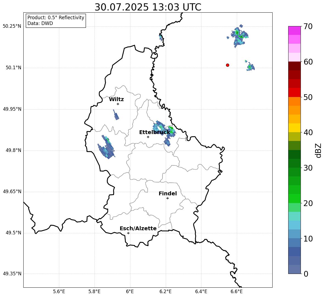Click the 49.35°N latitude label
Screen dimensions: 325x297
[x=12, y=274]
